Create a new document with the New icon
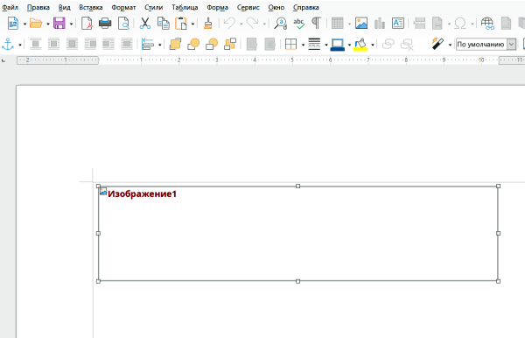The image size is (525, 338). [13, 24]
